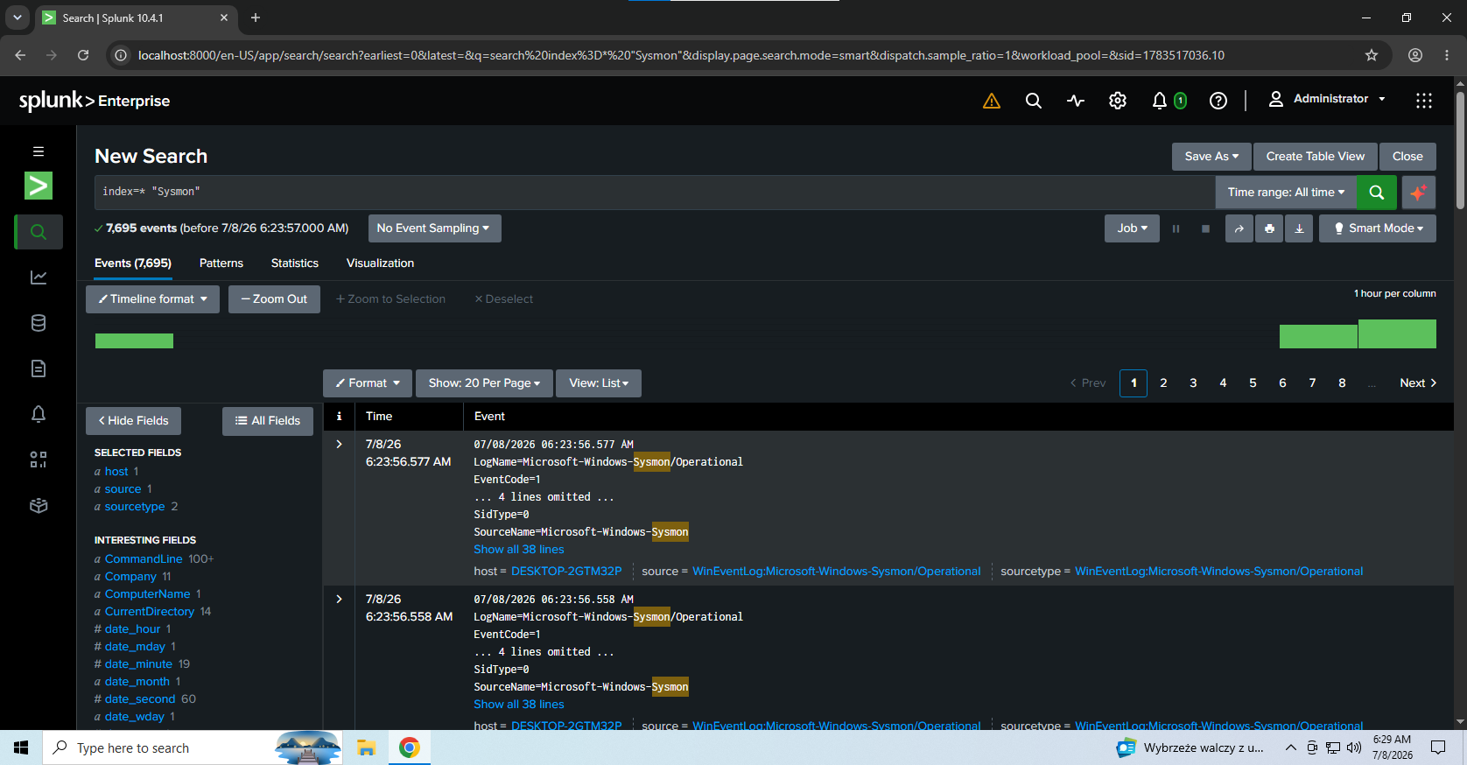Click the print results icon

coord(1269,228)
